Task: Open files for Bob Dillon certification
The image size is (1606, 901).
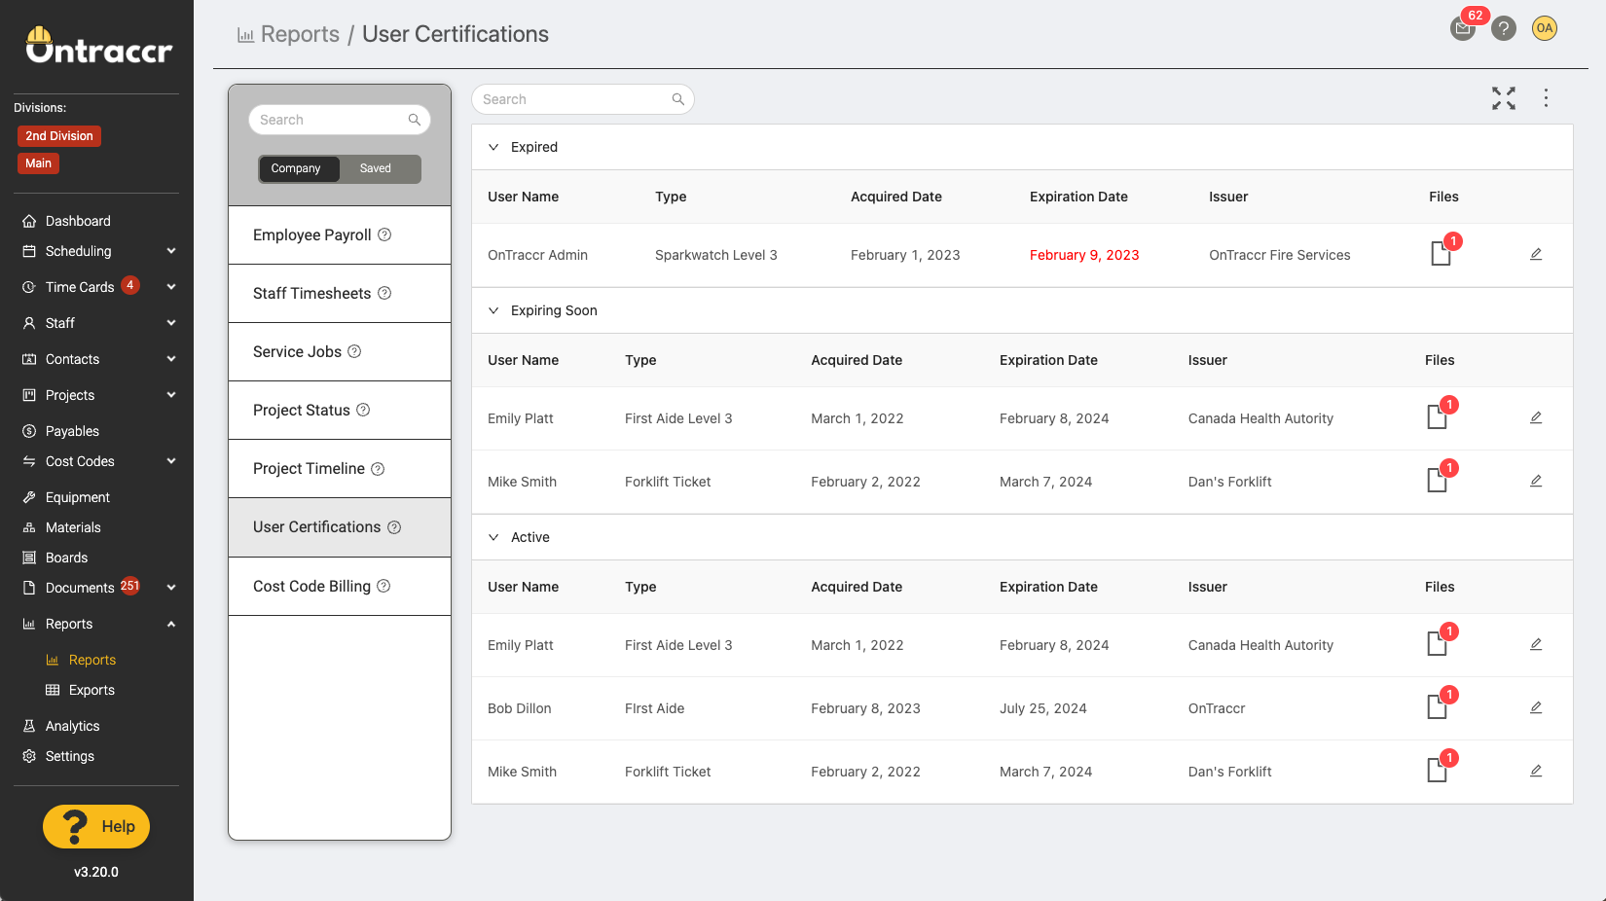Action: pyautogui.click(x=1437, y=707)
